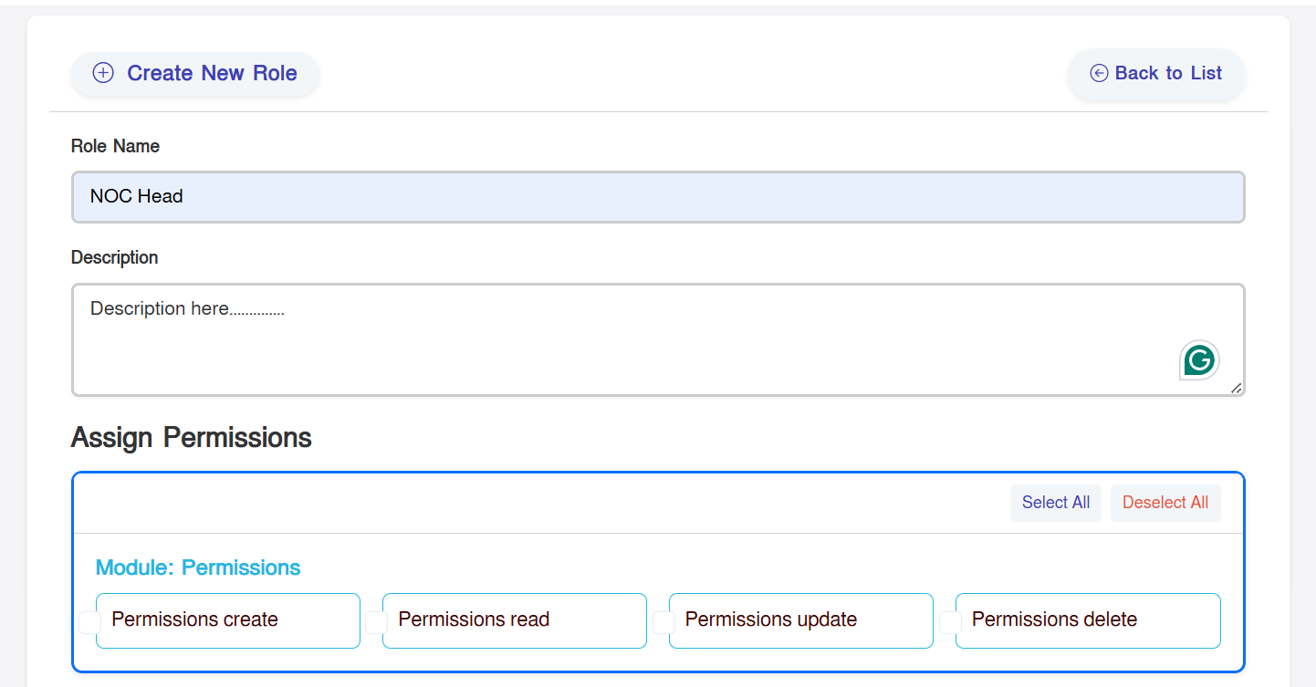Click the back arrow icon in Back to List
Viewport: 1316px width, 687px height.
pyautogui.click(x=1099, y=73)
